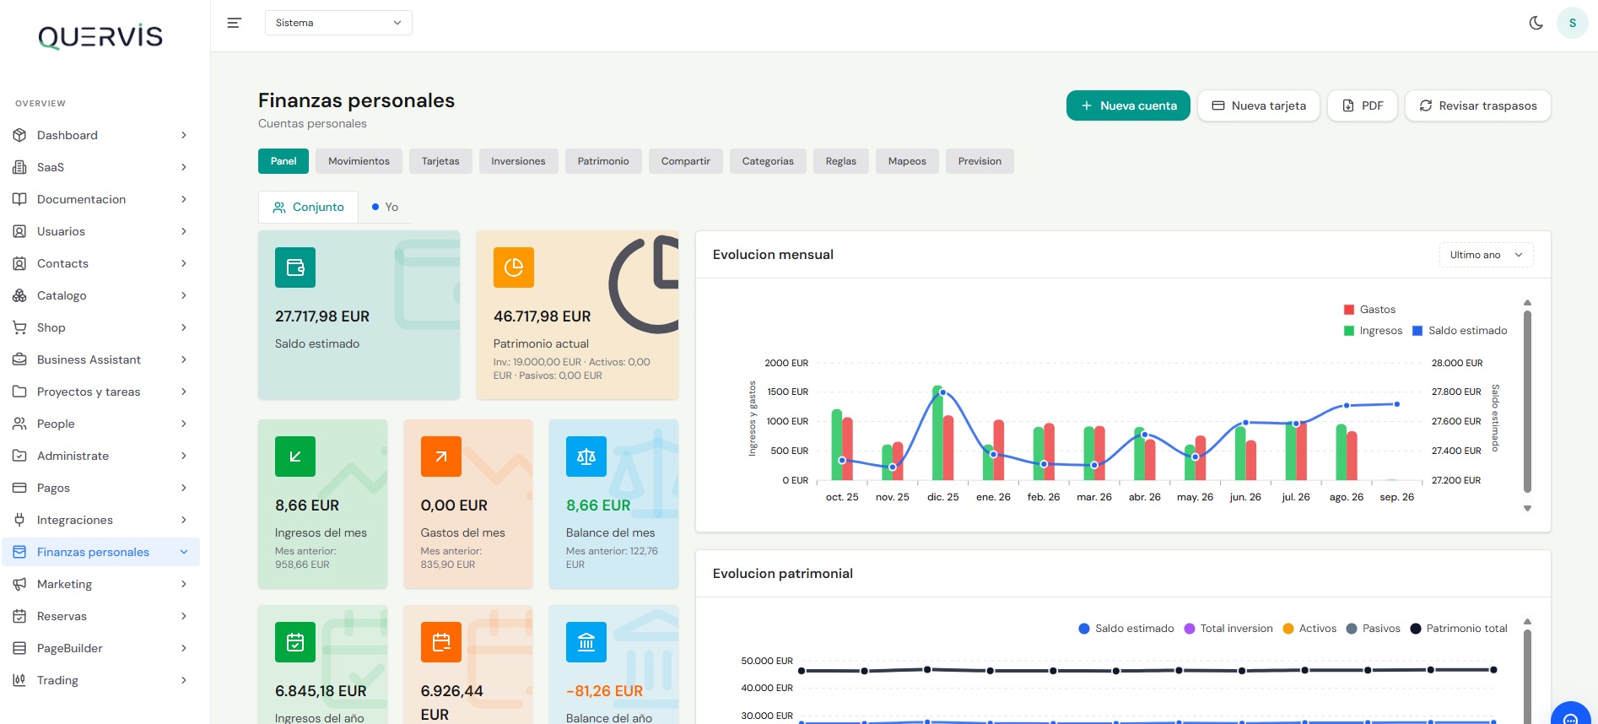This screenshot has width=1598, height=724.
Task: Click the bank icon on the Balance del año card
Action: tap(586, 642)
